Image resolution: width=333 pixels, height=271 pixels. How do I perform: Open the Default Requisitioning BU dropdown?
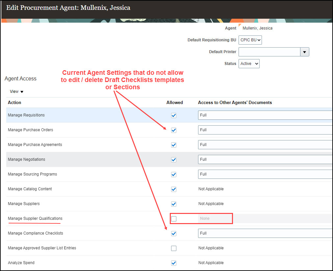click(250, 40)
